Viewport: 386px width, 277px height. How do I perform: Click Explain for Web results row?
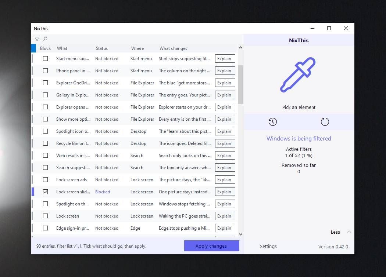point(225,155)
